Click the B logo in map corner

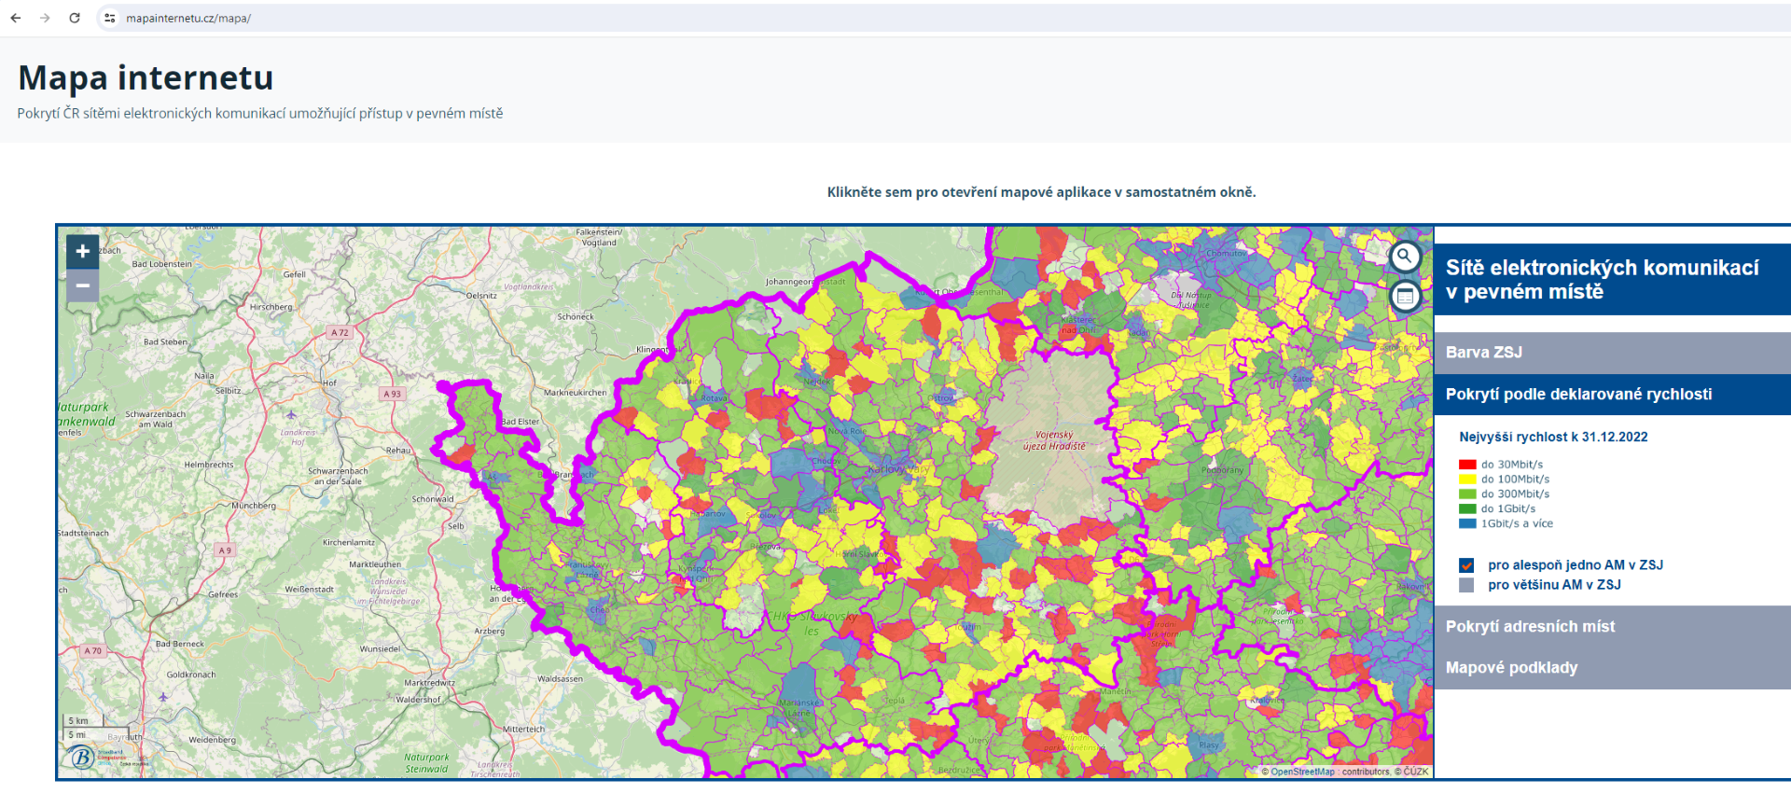[82, 757]
